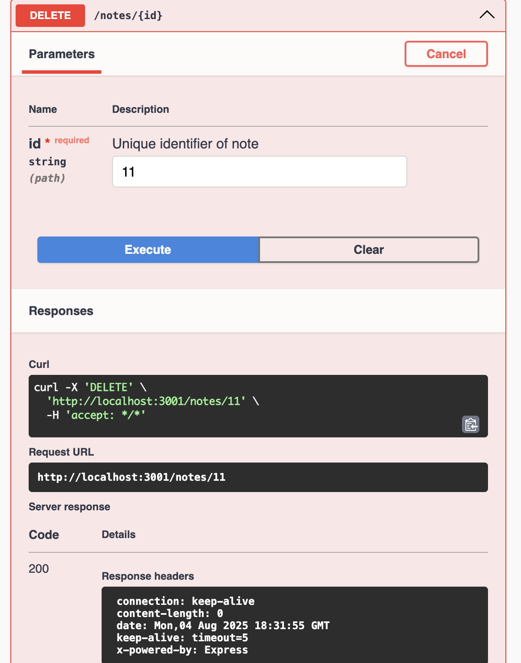Collapse the DELETE /notes/{id} operation
This screenshot has height=663, width=521.
pos(487,15)
